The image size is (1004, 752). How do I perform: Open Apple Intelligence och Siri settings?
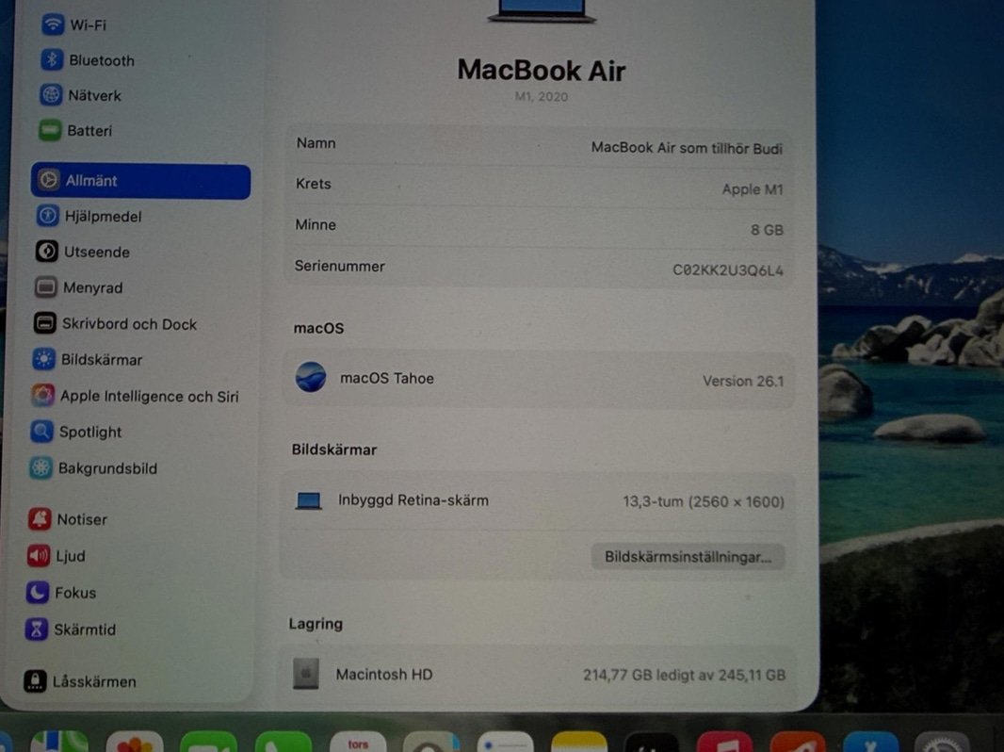coord(135,397)
